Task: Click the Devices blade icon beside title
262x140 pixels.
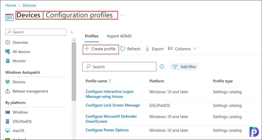Action: tap(9, 17)
